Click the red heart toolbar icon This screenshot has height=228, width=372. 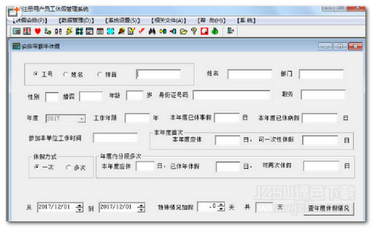[x=38, y=32]
